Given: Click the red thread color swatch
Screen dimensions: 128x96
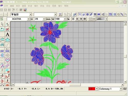Looking at the screenshot, I should pyautogui.click(x=92, y=89).
